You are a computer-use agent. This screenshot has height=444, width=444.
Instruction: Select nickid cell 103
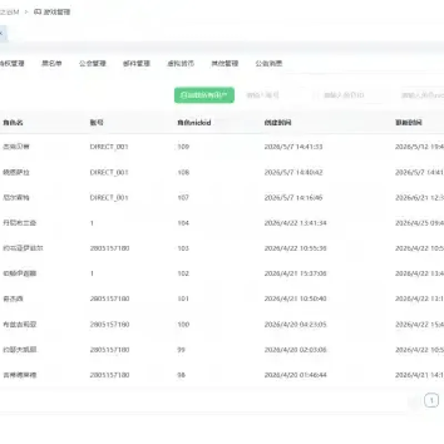[x=183, y=248]
